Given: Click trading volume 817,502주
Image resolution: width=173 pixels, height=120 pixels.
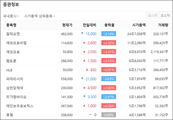Looking at the screenshot, I should coord(161,88).
